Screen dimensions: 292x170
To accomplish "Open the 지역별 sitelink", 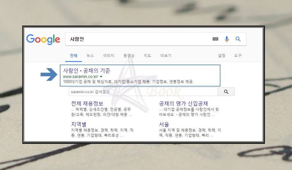I will coord(78,124).
